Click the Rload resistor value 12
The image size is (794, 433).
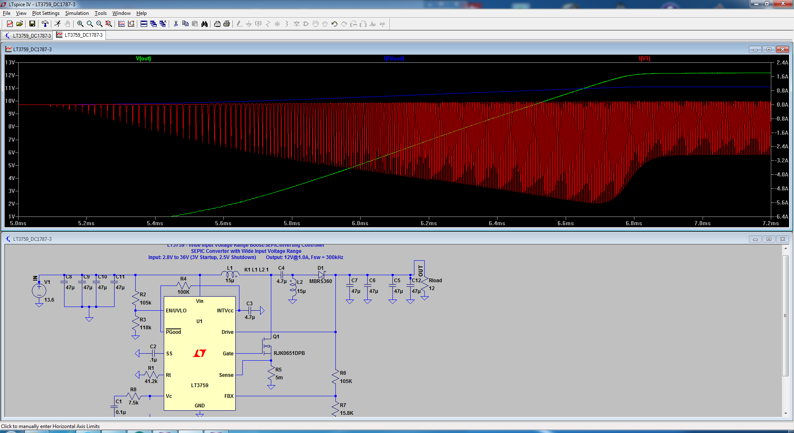point(432,288)
